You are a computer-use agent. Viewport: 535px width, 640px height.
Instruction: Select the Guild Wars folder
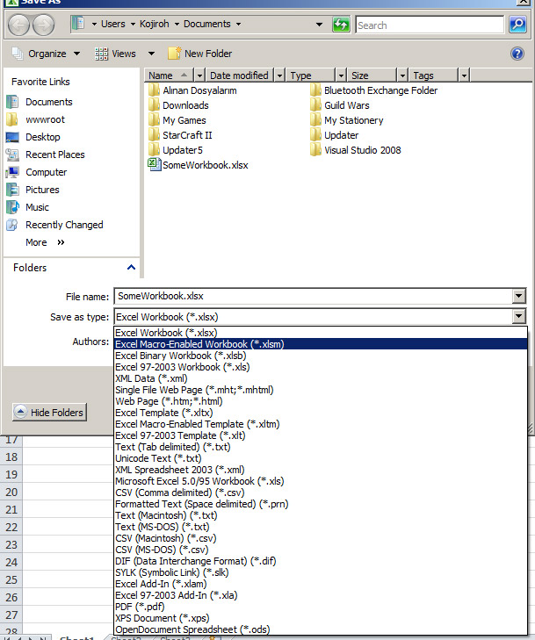point(340,105)
